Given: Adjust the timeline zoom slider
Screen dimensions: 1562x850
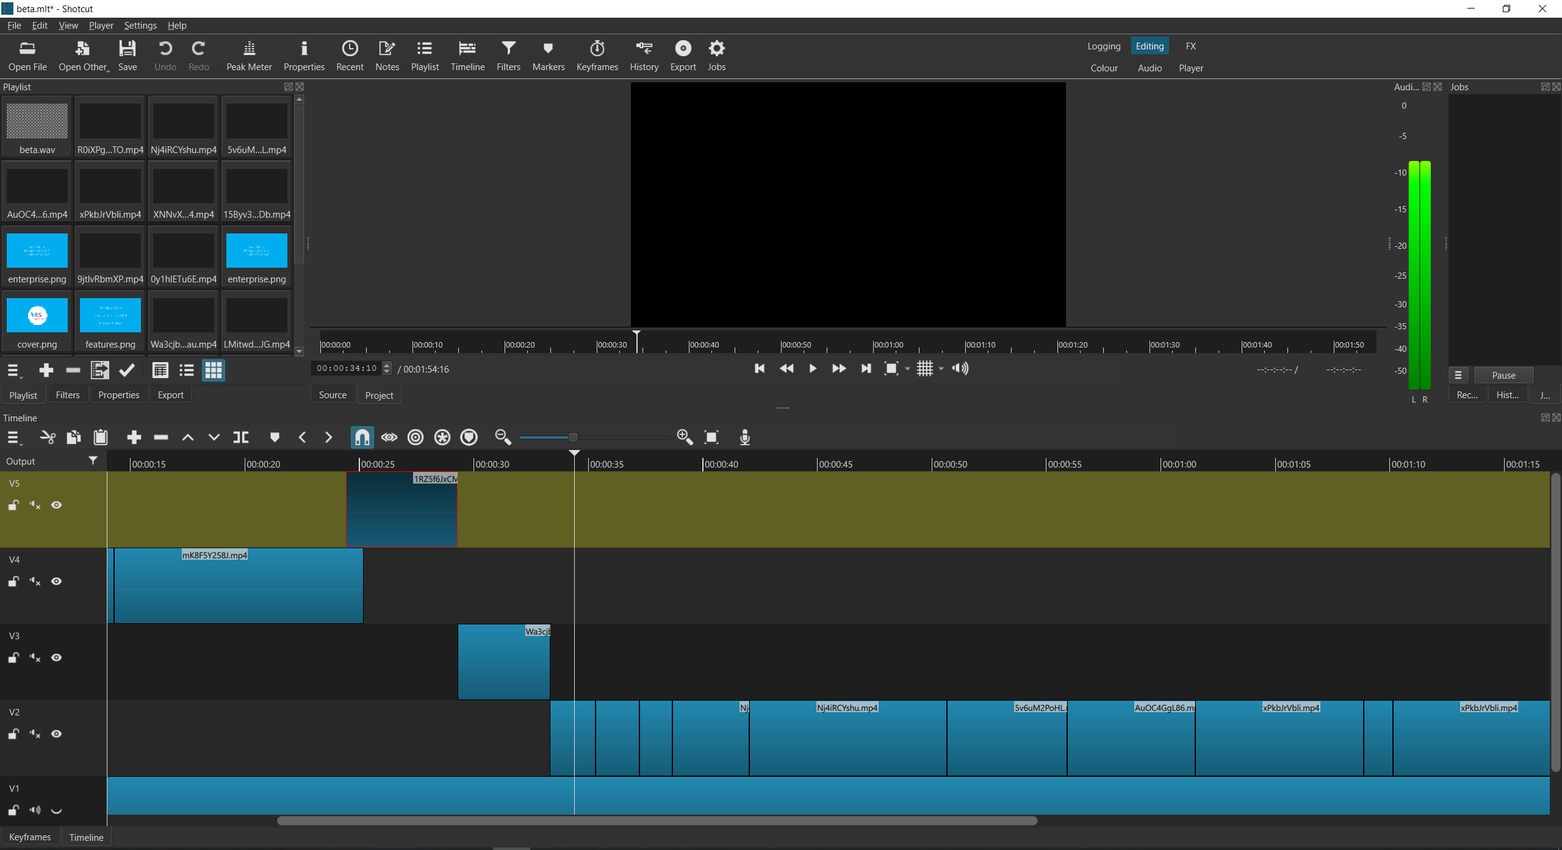Looking at the screenshot, I should [572, 437].
